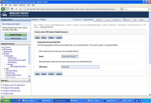Open the Edit menu
This screenshot has height=103, width=151.
(x=6, y=5)
